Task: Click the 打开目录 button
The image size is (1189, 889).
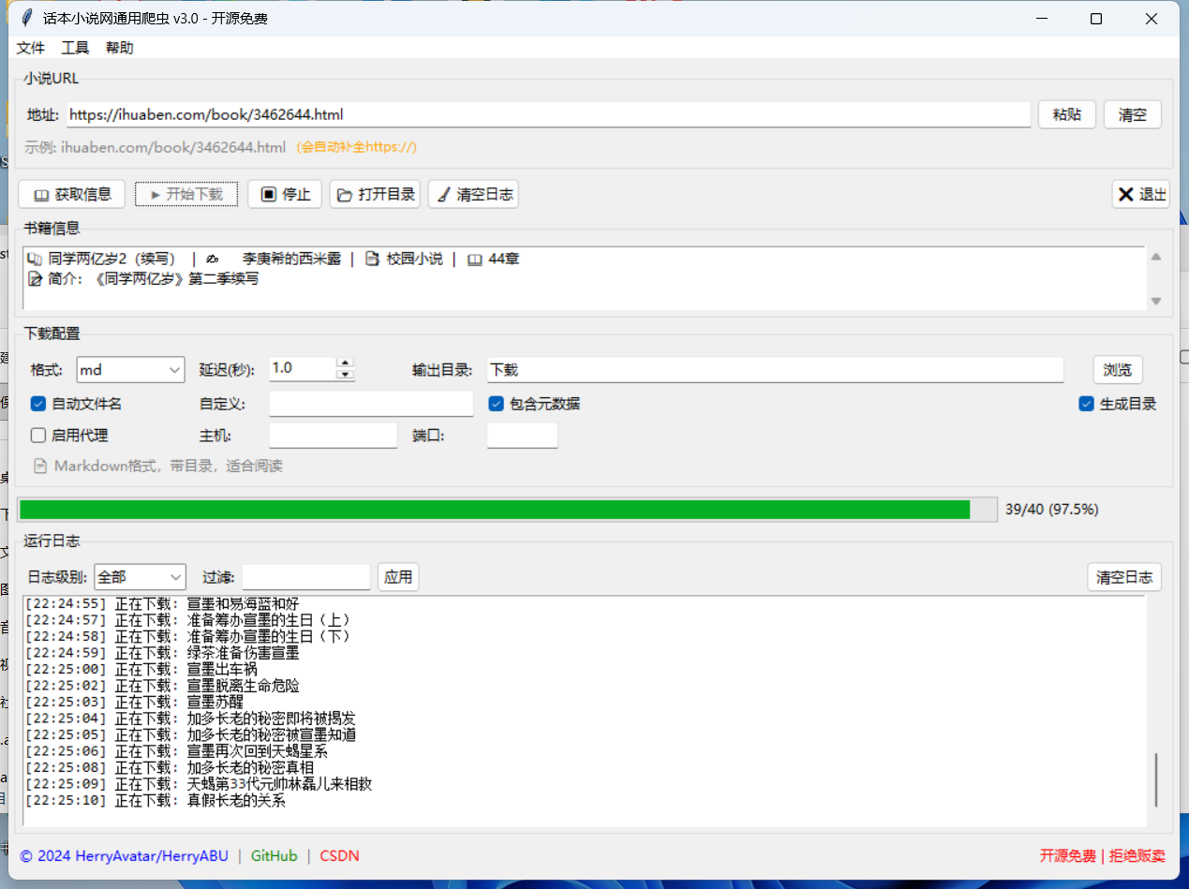Action: [375, 194]
